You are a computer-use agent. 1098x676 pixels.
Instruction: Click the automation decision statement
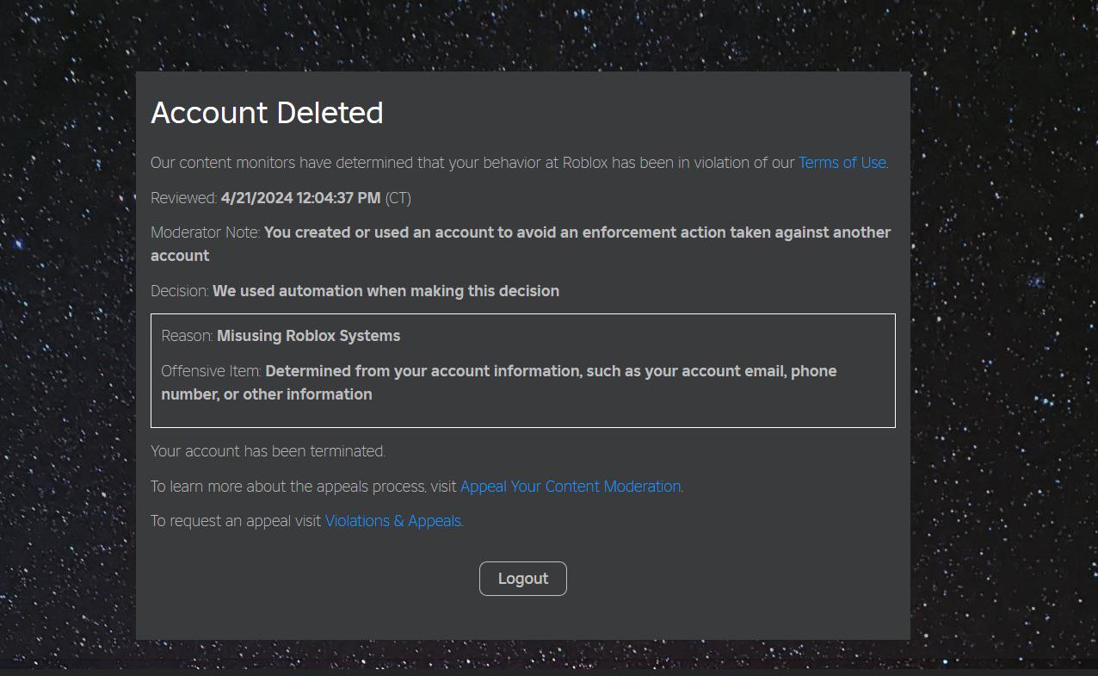pyautogui.click(x=386, y=291)
